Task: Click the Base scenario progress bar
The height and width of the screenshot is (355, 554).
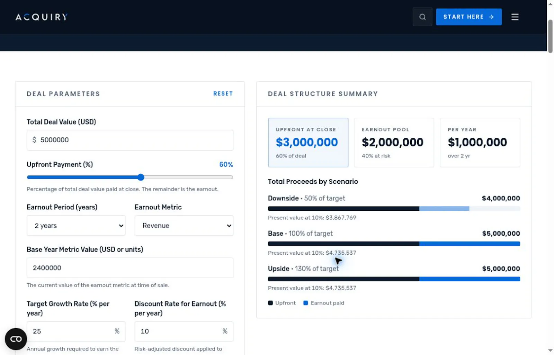Action: click(394, 244)
